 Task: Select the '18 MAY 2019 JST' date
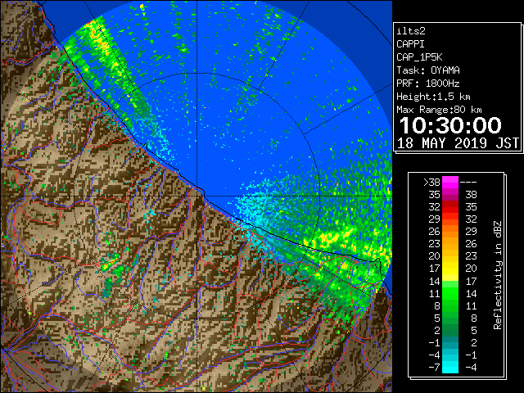coord(458,143)
